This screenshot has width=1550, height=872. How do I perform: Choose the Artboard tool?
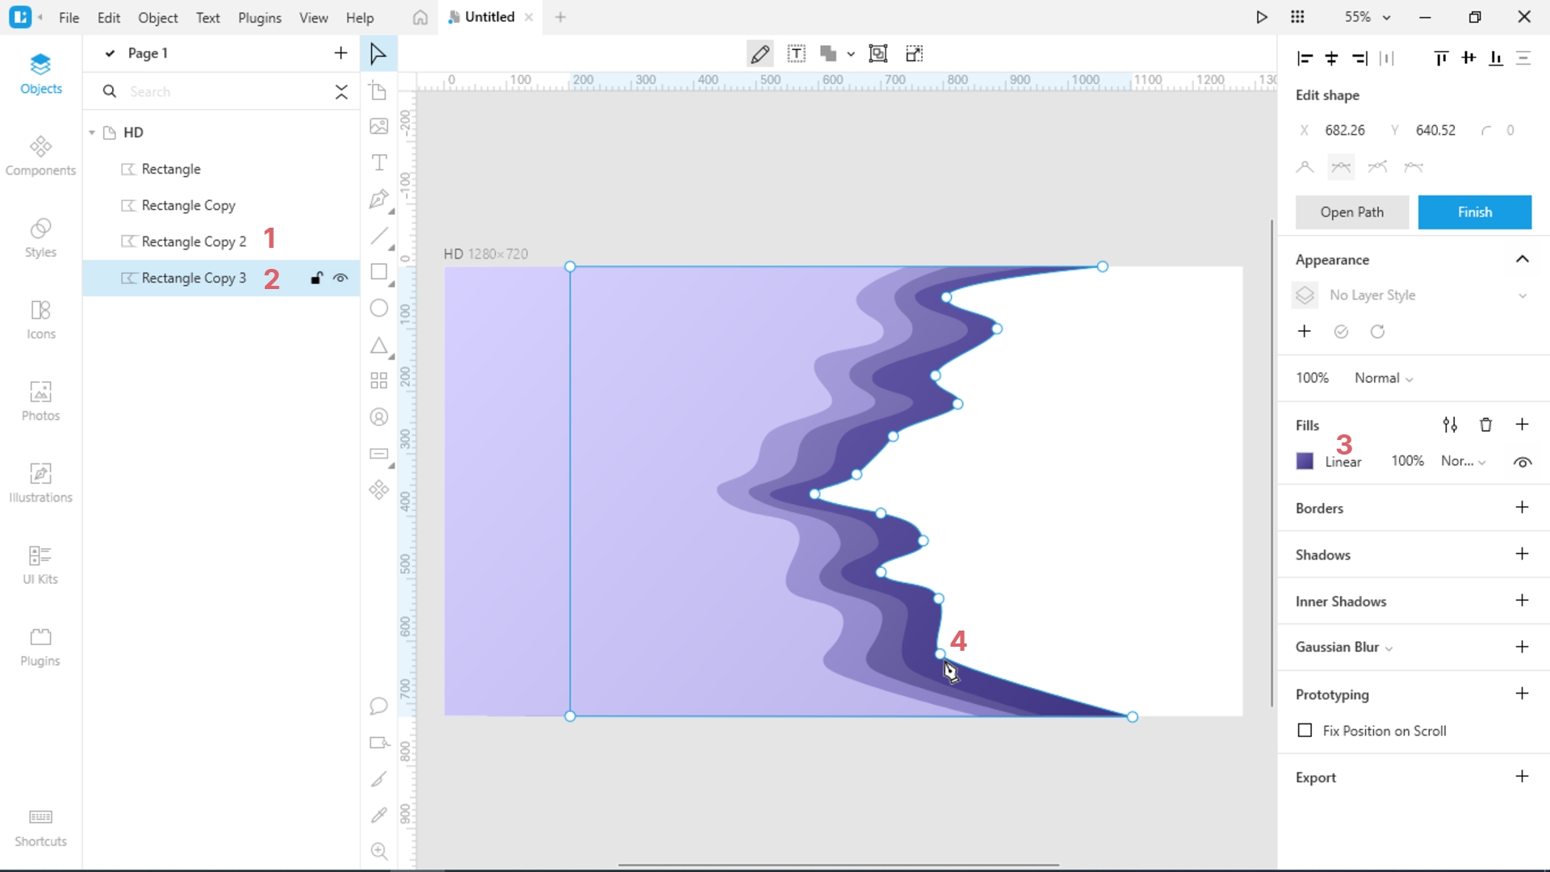tap(379, 90)
